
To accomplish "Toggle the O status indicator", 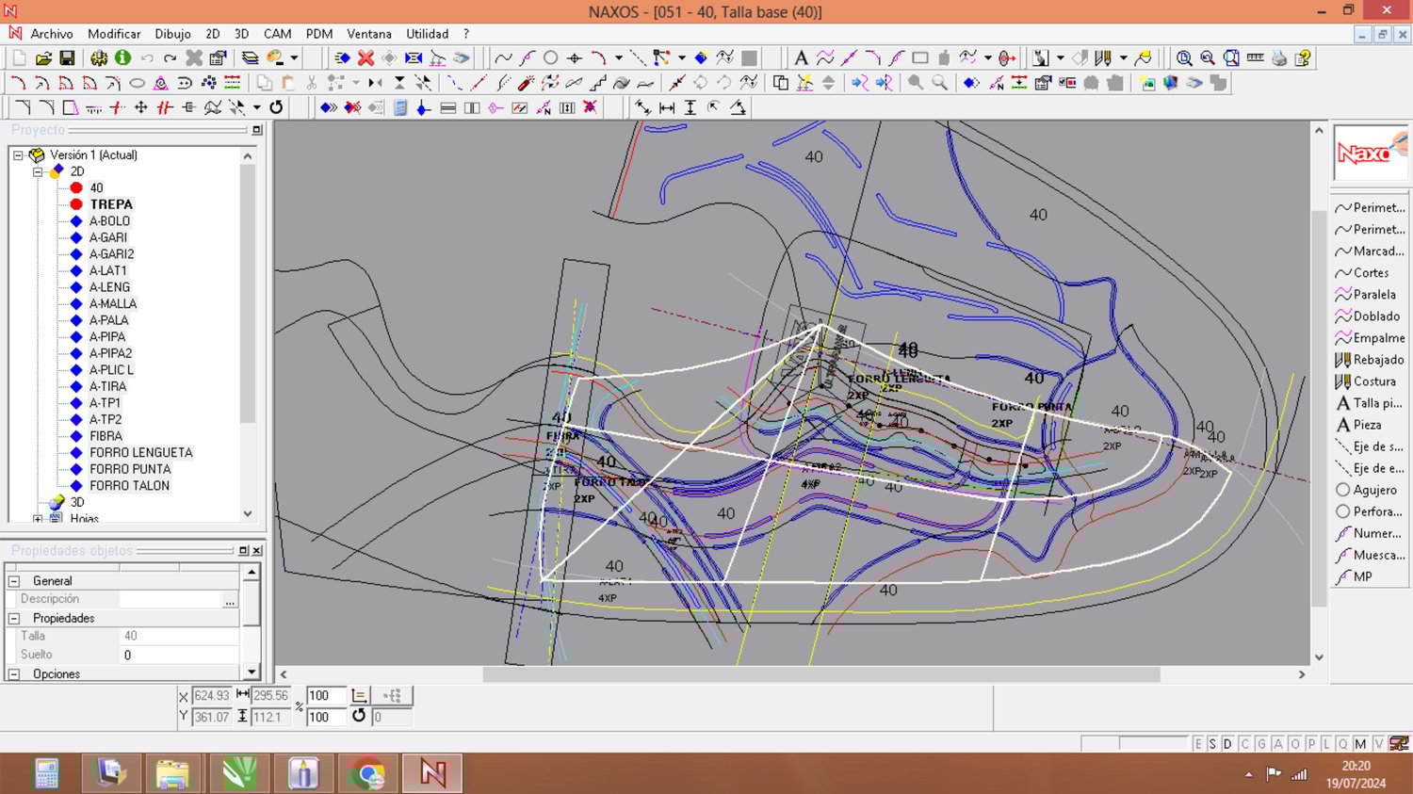I will [1295, 744].
